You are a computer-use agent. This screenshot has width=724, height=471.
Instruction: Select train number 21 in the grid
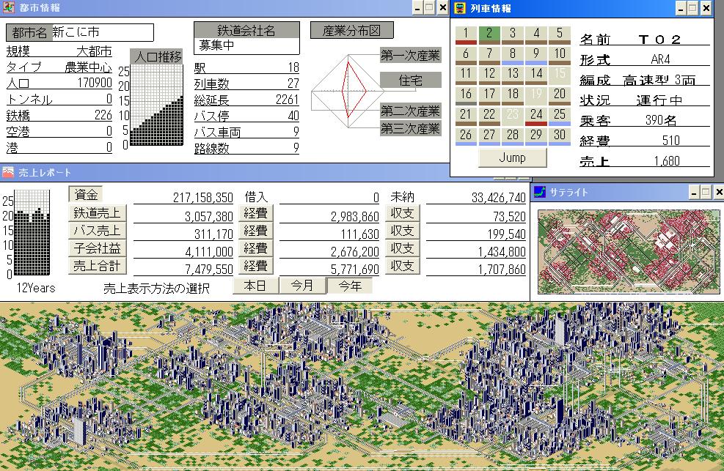pyautogui.click(x=466, y=116)
